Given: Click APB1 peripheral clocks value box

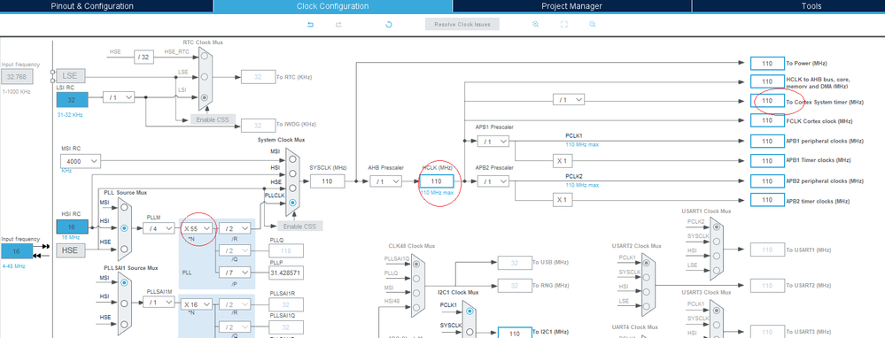Looking at the screenshot, I should [x=767, y=141].
